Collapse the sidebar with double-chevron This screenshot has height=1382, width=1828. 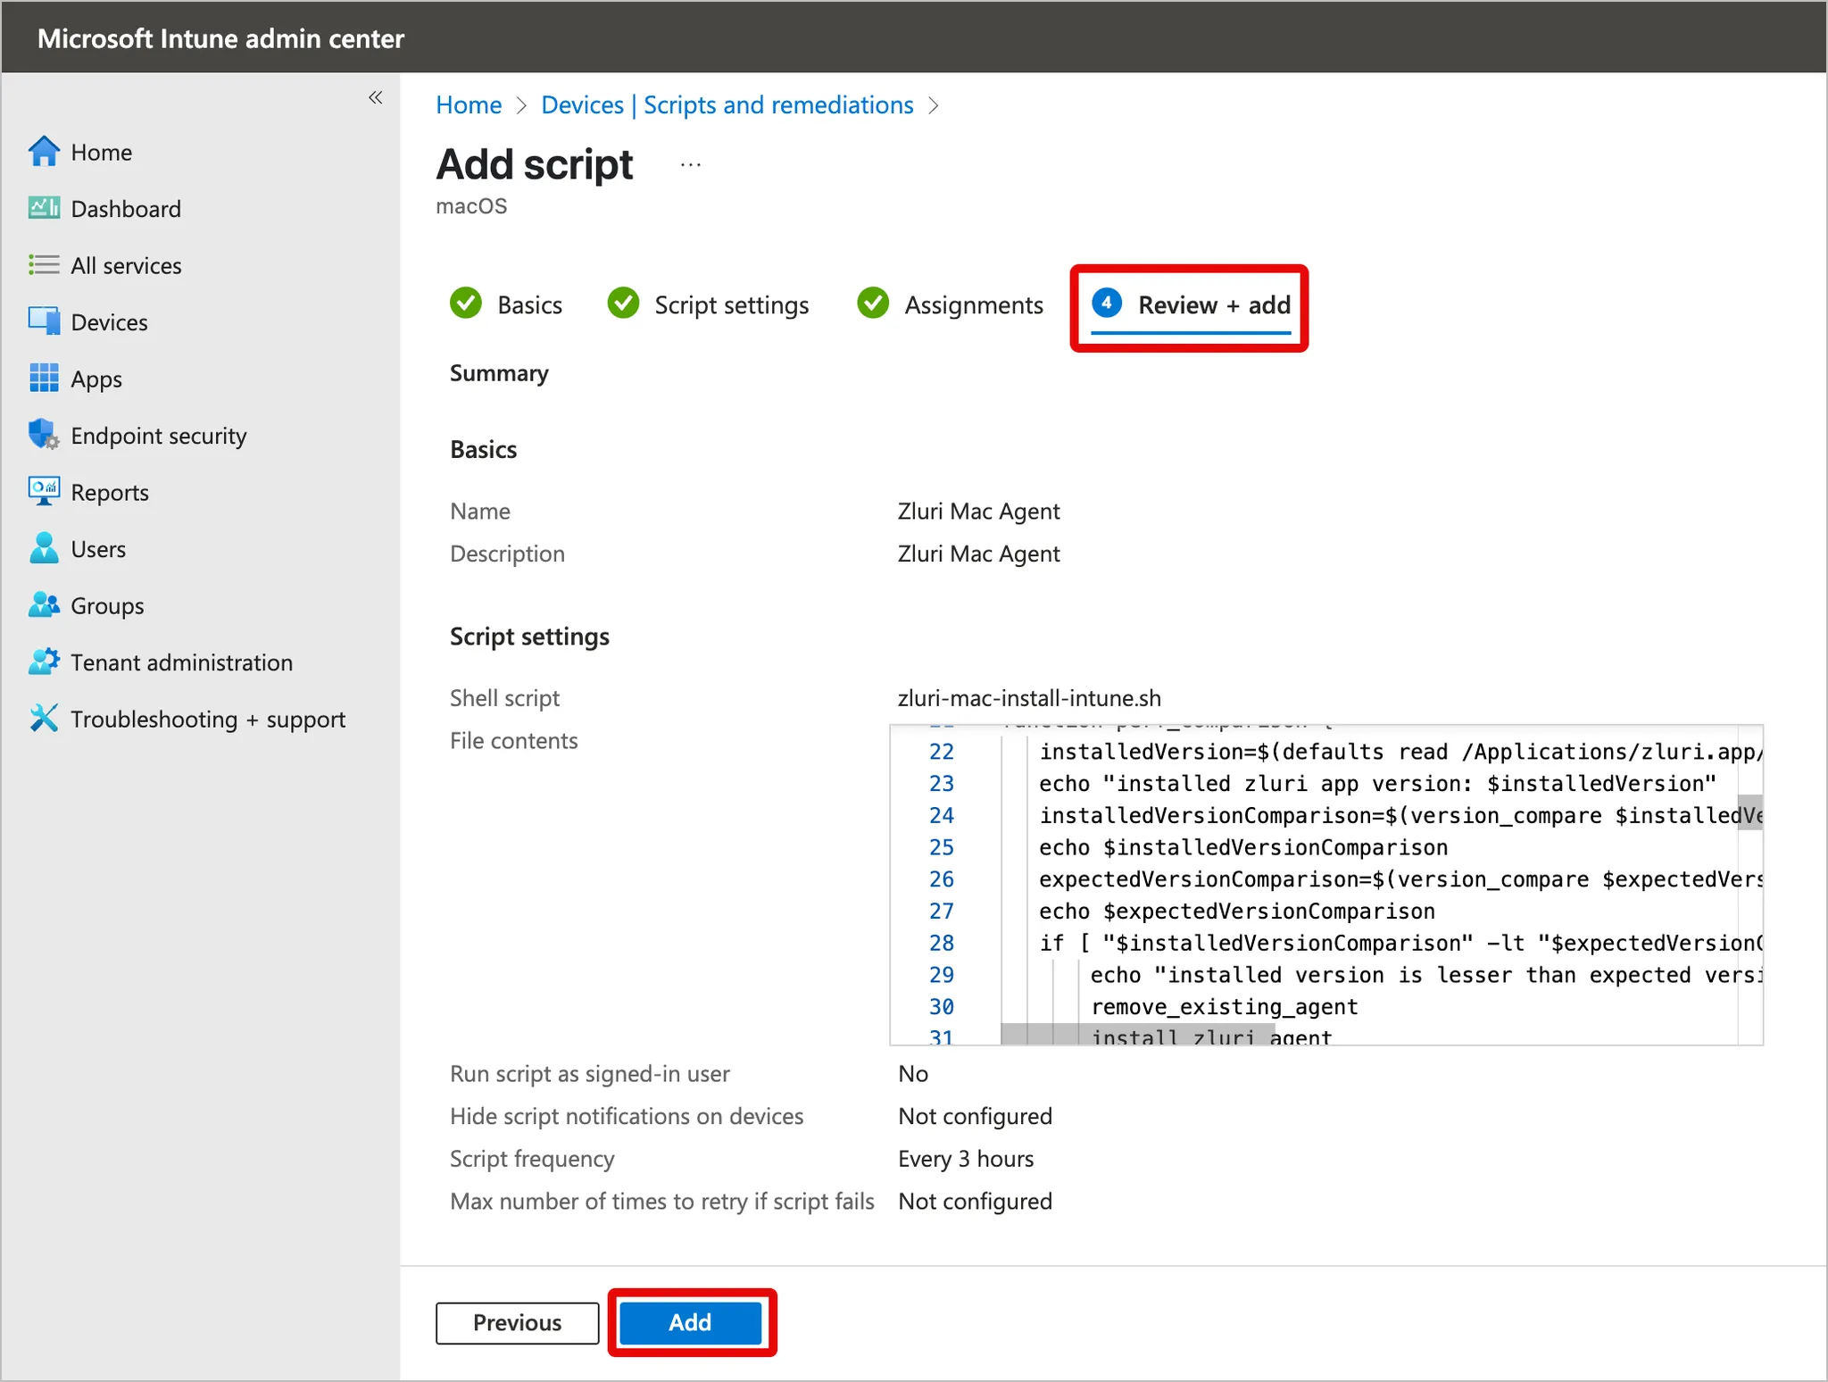pyautogui.click(x=376, y=97)
